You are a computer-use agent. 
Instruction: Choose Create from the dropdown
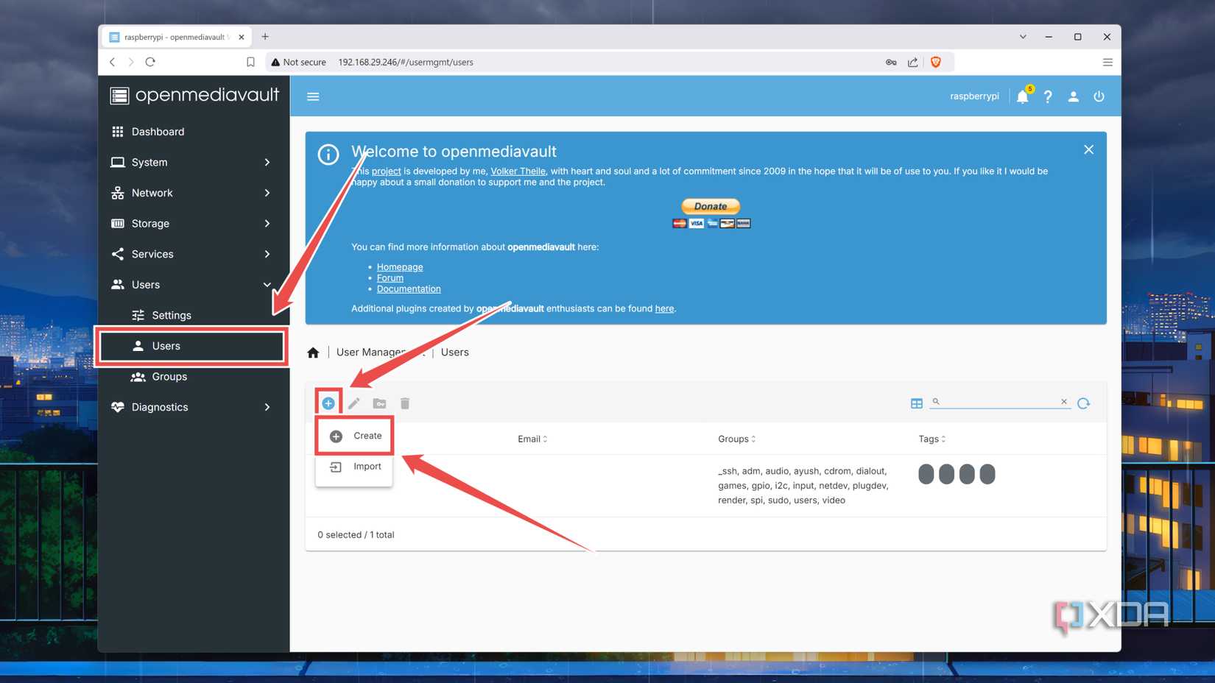(354, 436)
